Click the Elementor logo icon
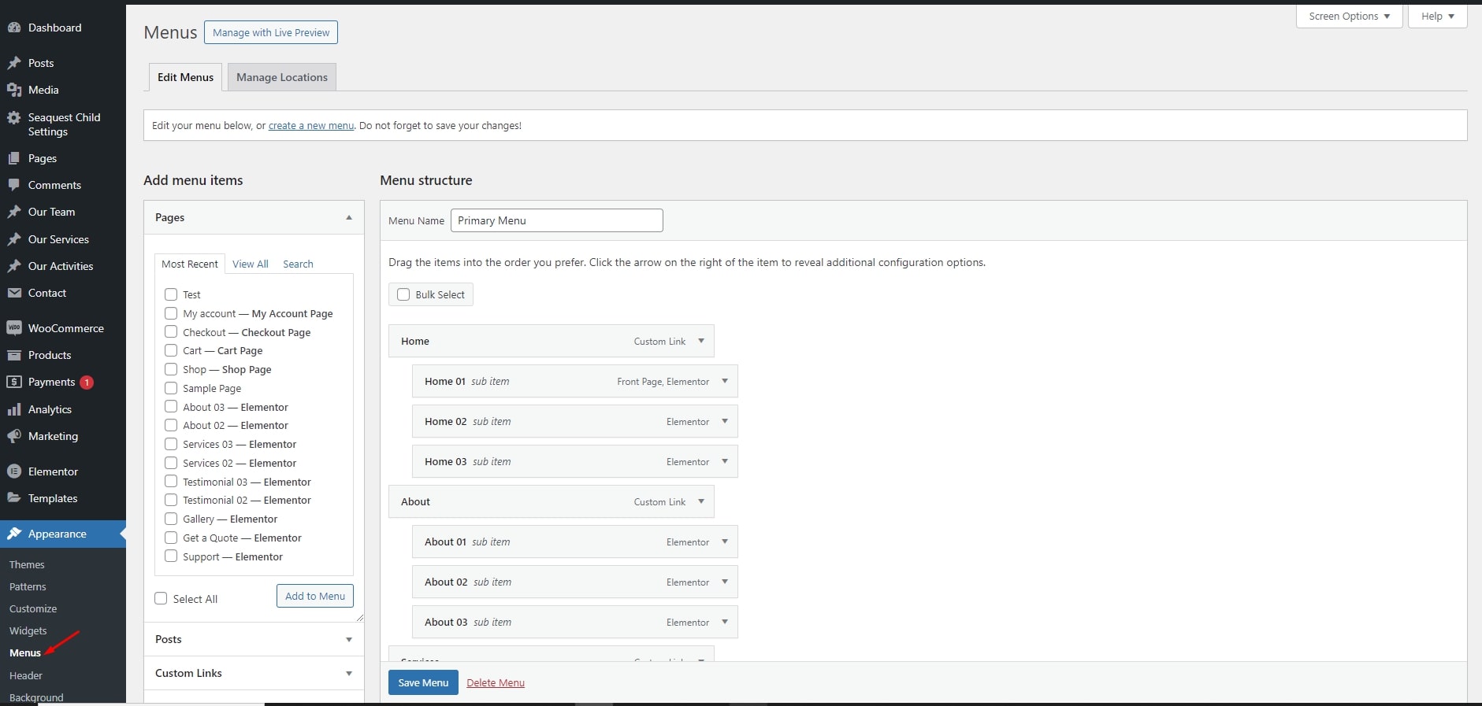This screenshot has height=706, width=1482. (14, 471)
